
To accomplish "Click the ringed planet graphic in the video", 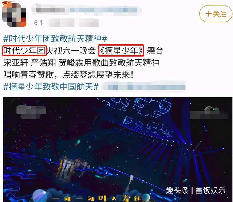I will [x=41, y=196].
